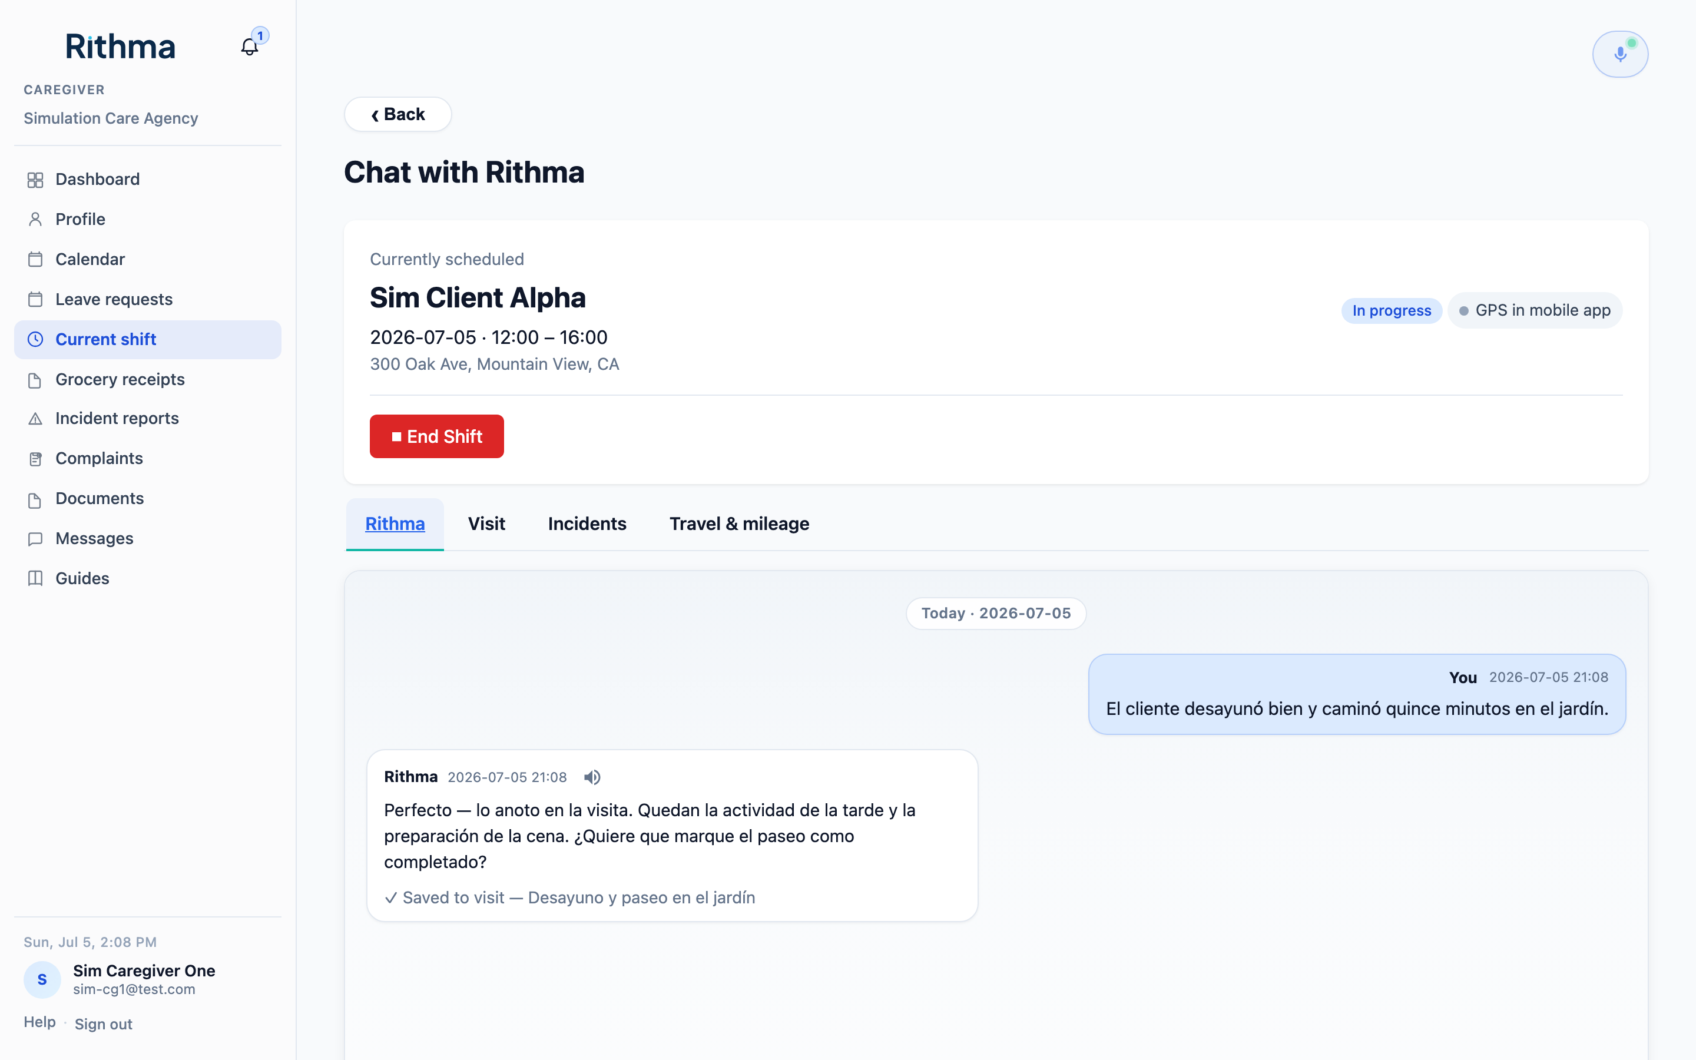Click the red End Shift button
Screen dimensions: 1696x1060
click(436, 436)
